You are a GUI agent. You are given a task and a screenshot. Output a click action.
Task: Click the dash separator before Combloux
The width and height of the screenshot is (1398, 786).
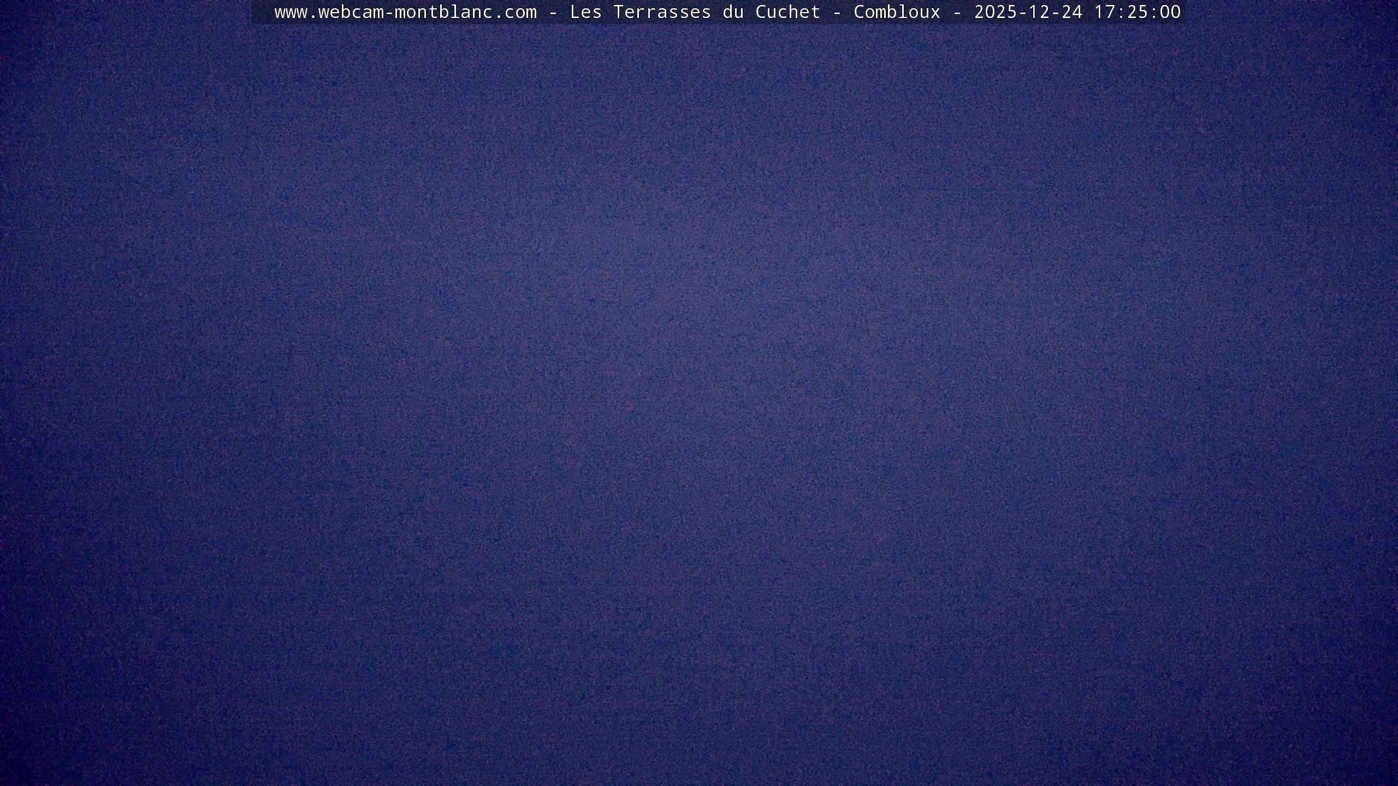[837, 12]
